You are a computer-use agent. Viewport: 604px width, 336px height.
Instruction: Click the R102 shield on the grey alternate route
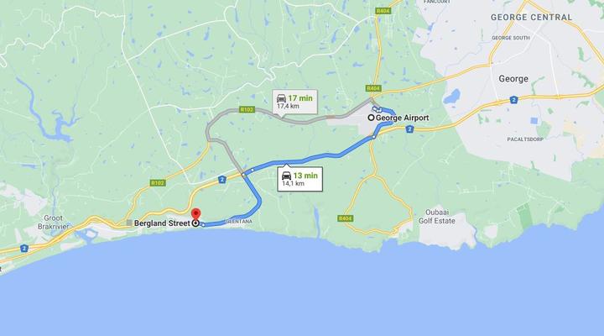tap(247, 109)
